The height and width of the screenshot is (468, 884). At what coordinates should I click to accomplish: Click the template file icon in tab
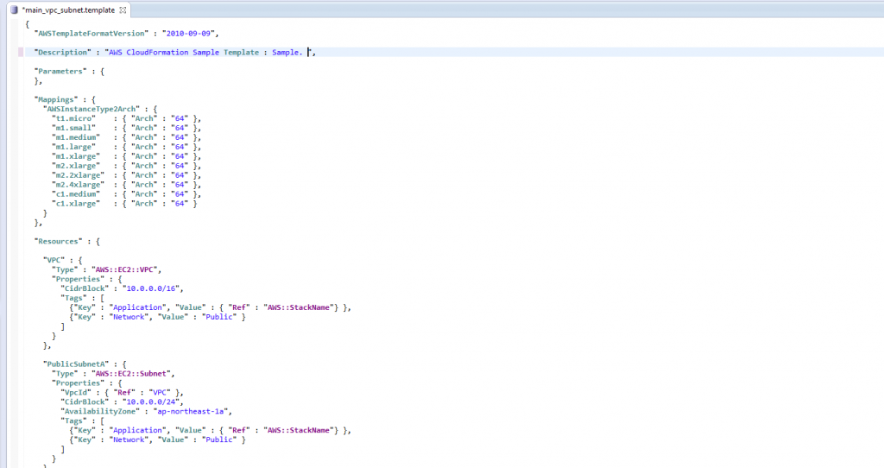[x=14, y=10]
